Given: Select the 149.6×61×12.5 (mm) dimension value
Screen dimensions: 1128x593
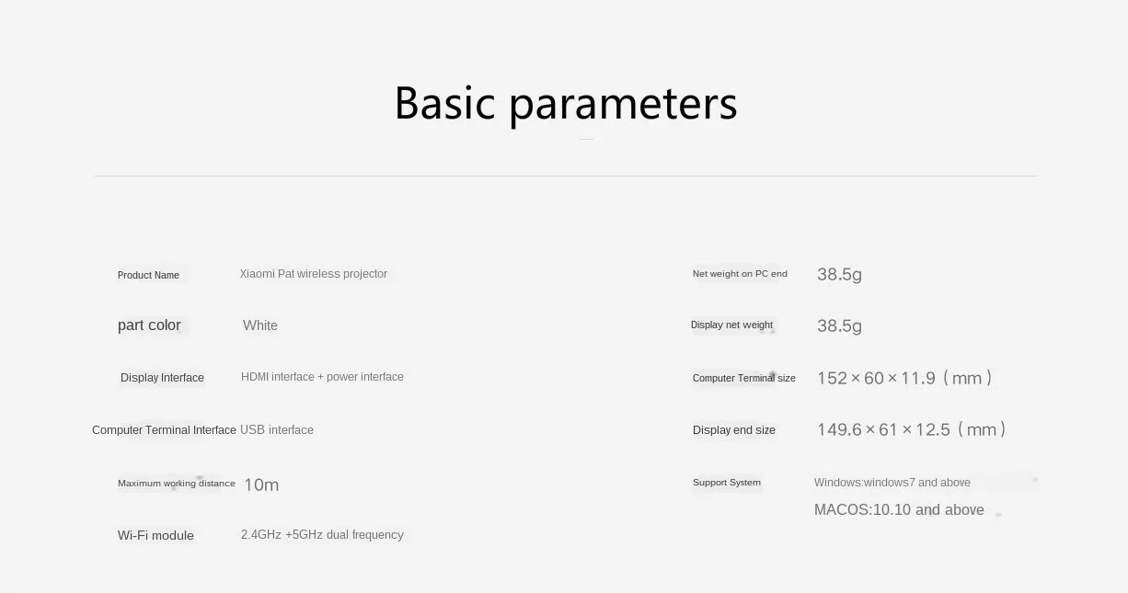Looking at the screenshot, I should pyautogui.click(x=912, y=429).
